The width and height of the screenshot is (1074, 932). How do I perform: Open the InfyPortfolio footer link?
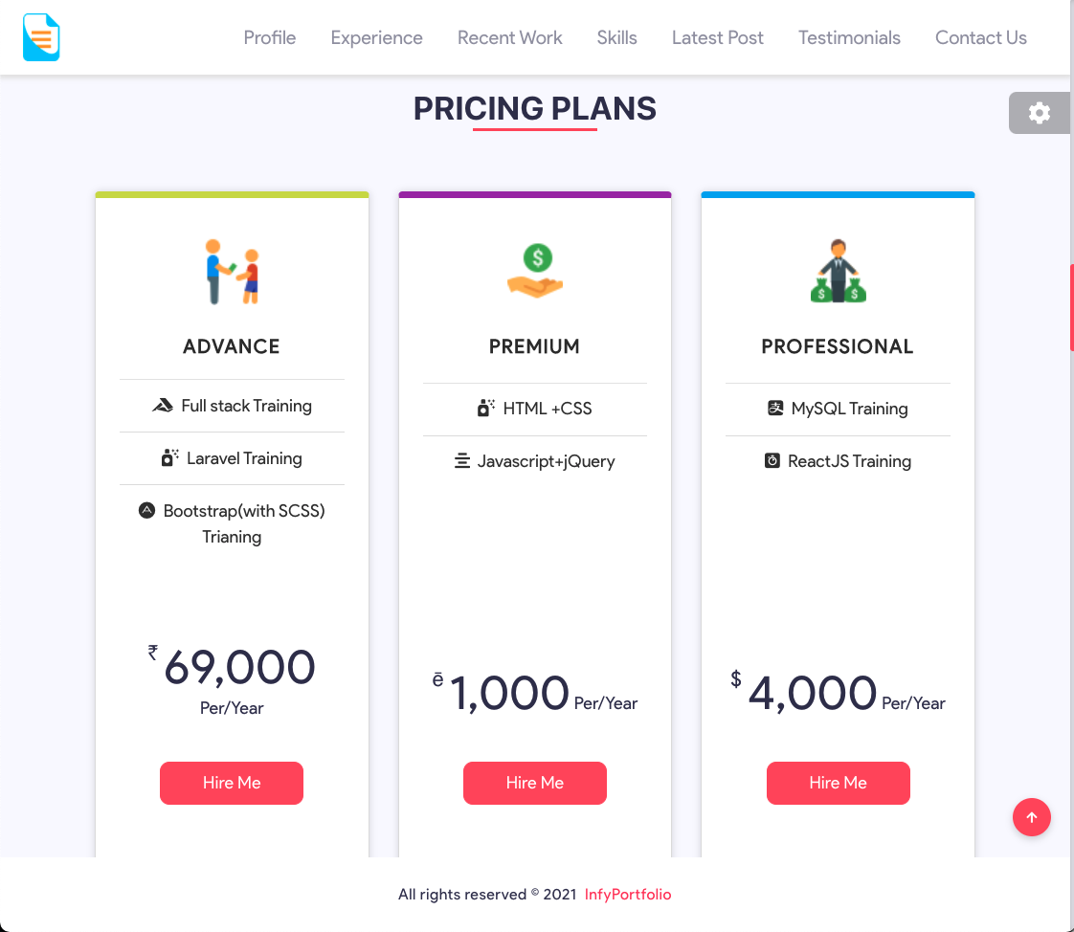(x=628, y=894)
